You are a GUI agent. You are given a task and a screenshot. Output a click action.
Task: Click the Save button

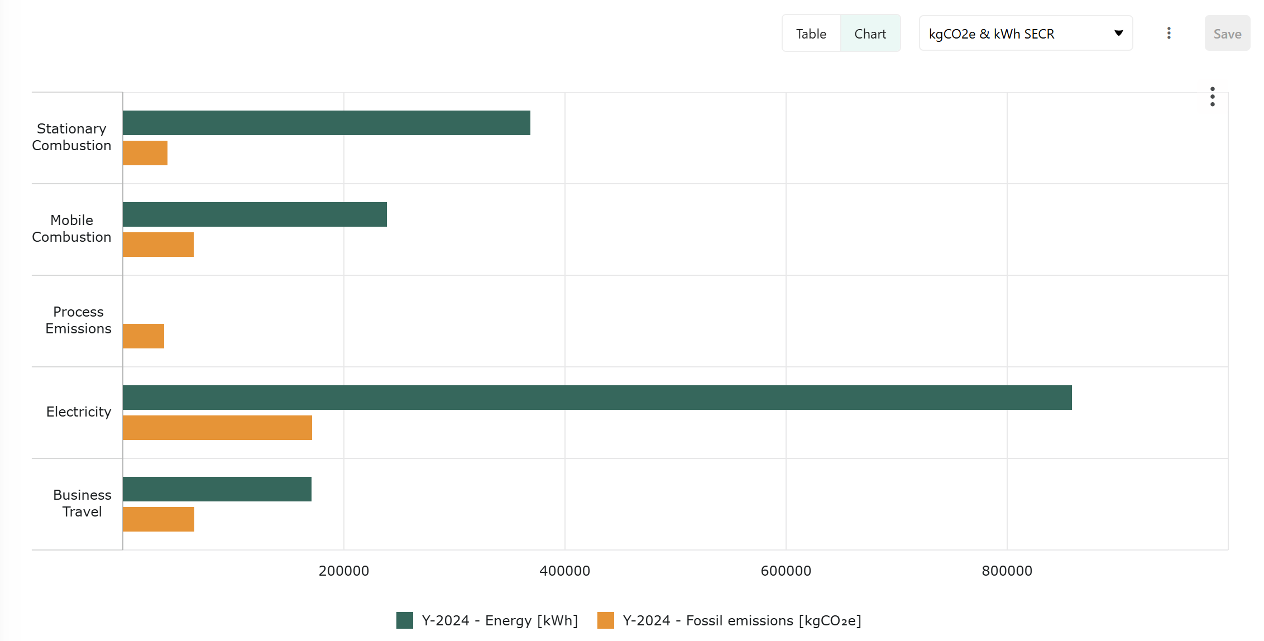[x=1227, y=34]
